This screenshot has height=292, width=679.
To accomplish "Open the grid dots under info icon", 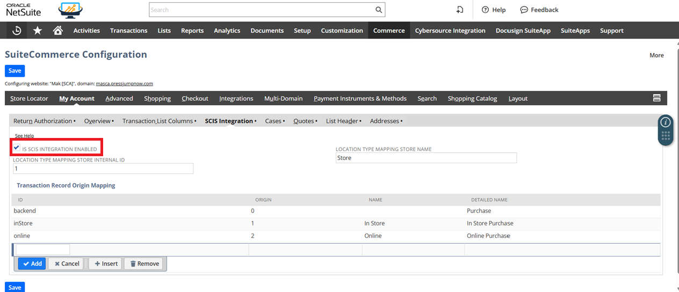I will click(x=666, y=136).
